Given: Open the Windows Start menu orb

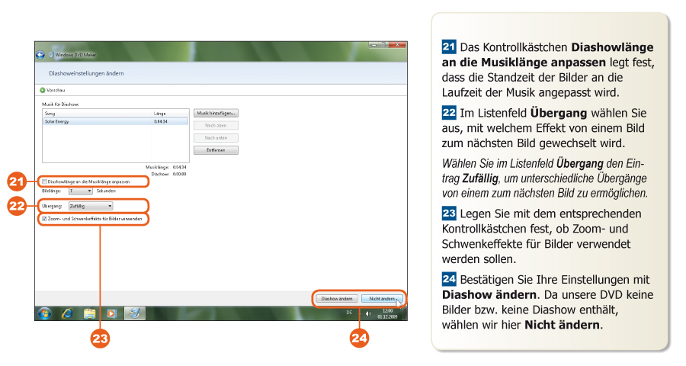Looking at the screenshot, I should pos(45,313).
